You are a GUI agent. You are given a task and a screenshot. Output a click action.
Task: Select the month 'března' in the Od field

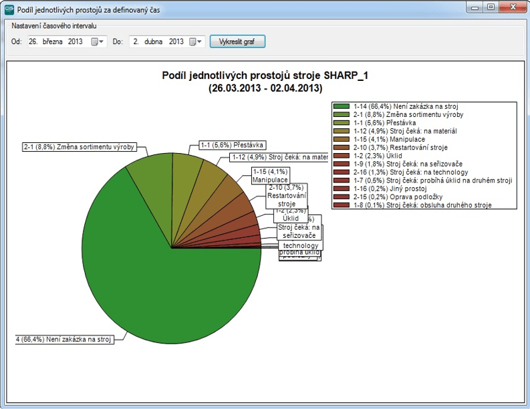[53, 41]
